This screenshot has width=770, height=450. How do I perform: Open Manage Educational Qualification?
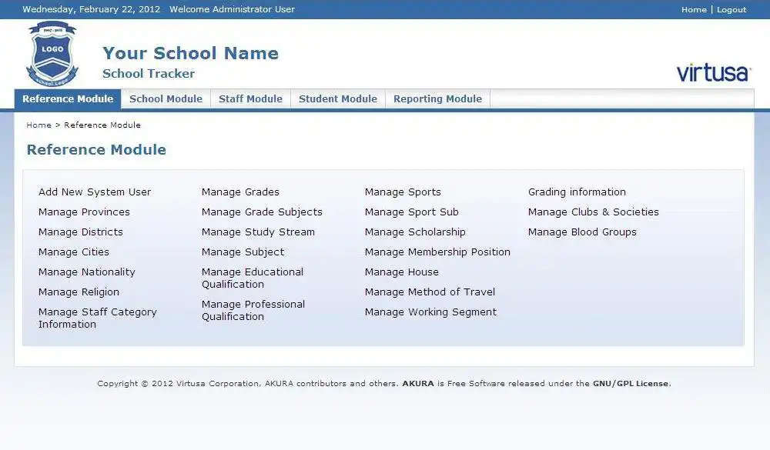pos(253,278)
